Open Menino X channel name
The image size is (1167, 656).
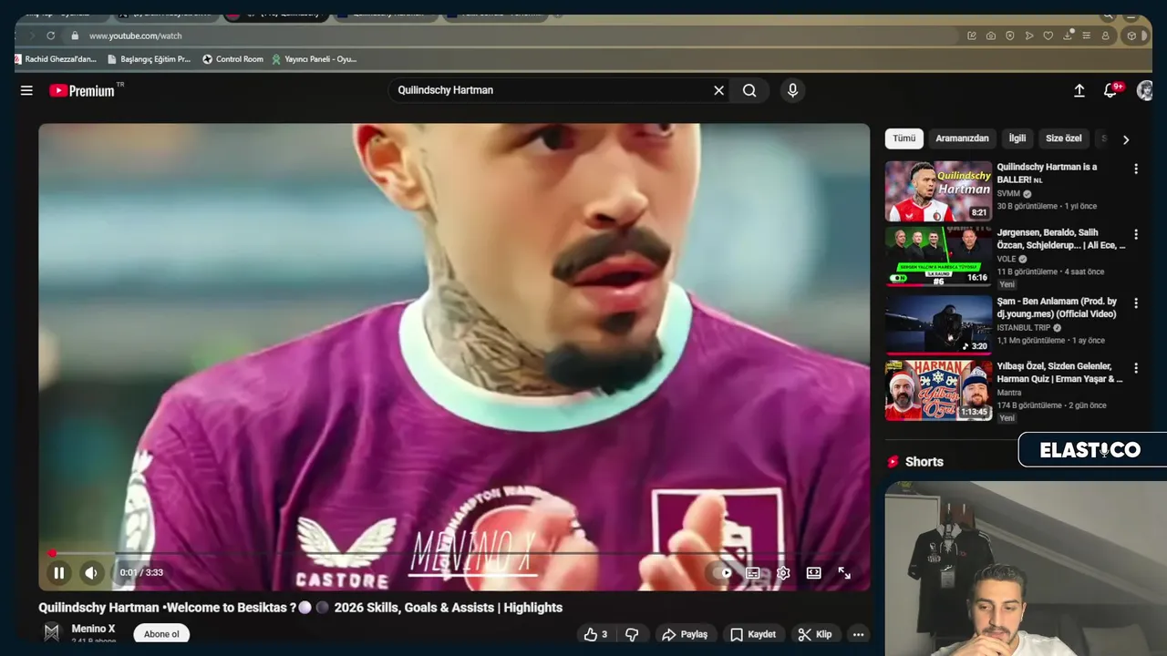pyautogui.click(x=94, y=629)
